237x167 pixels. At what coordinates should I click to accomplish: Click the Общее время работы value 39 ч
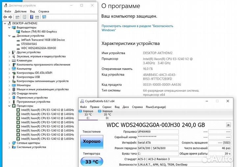click(220, 154)
